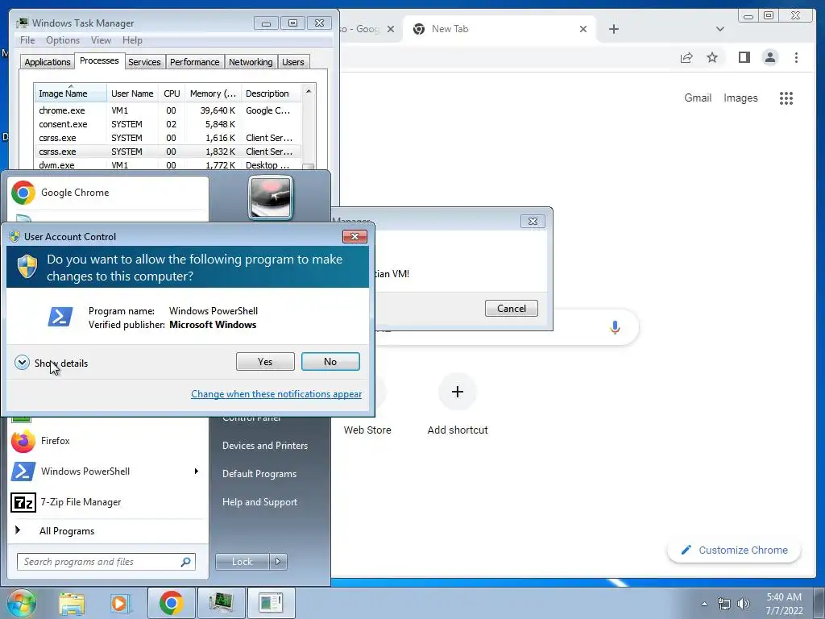Image resolution: width=825 pixels, height=619 pixels.
Task: Open the Google apps grid
Action: 786,98
